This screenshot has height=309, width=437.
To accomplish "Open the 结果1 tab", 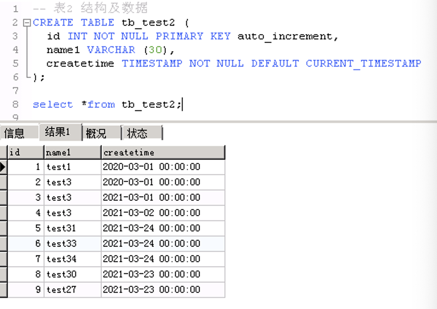I will tap(61, 131).
